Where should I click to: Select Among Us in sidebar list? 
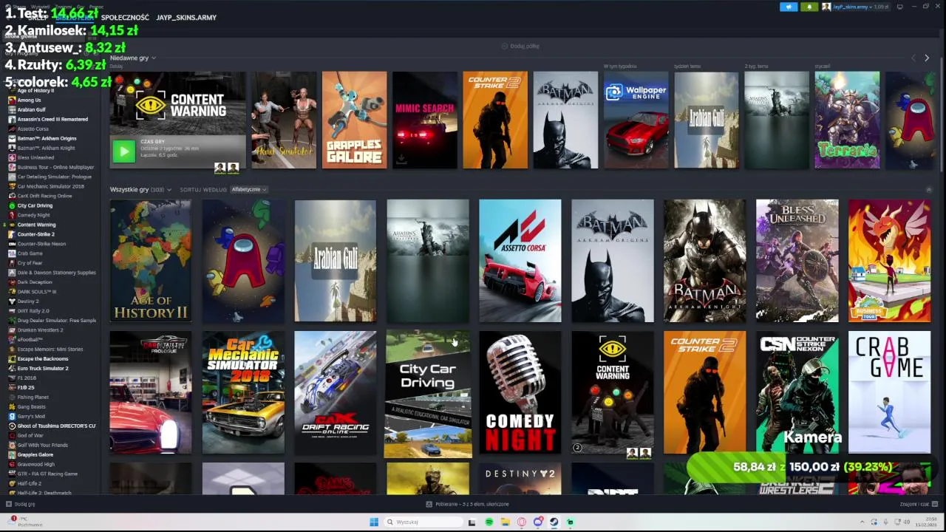[29, 100]
